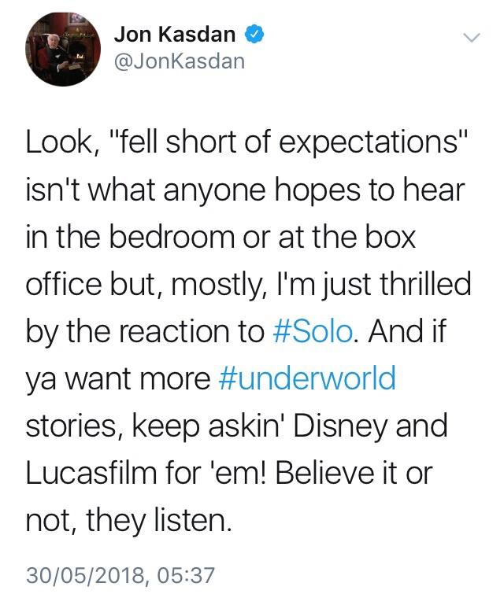Open the tweet options chevron menu
The width and height of the screenshot is (504, 605).
tap(471, 38)
